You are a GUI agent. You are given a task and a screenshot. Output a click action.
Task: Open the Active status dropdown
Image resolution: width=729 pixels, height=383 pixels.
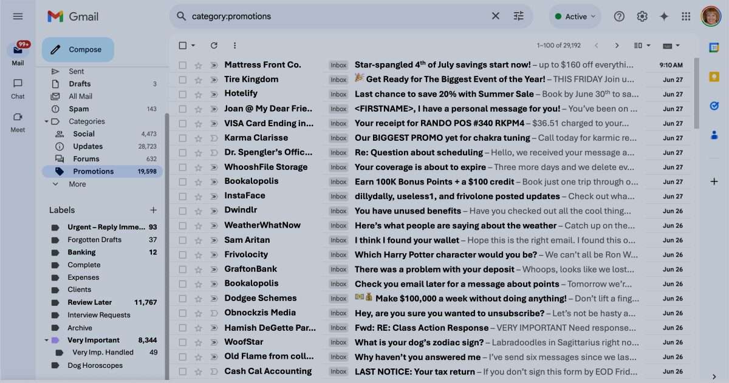(x=575, y=16)
